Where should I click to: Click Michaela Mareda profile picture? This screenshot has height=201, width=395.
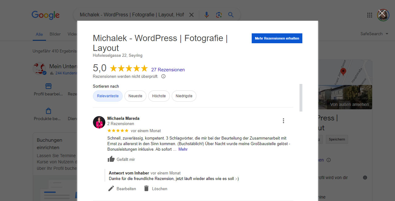[x=99, y=122]
